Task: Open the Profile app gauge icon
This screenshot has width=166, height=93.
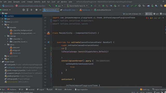Action: coord(111,6)
